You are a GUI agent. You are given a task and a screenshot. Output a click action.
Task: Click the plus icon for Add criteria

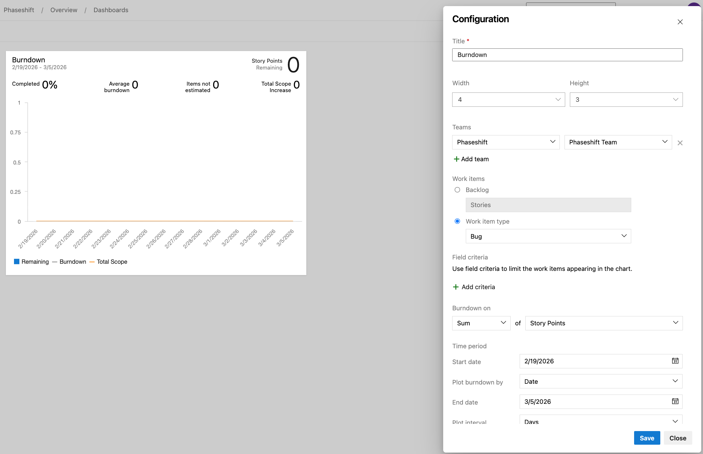[x=456, y=287]
